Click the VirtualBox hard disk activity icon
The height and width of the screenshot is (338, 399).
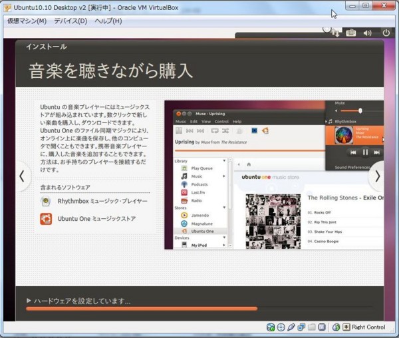tap(270, 327)
